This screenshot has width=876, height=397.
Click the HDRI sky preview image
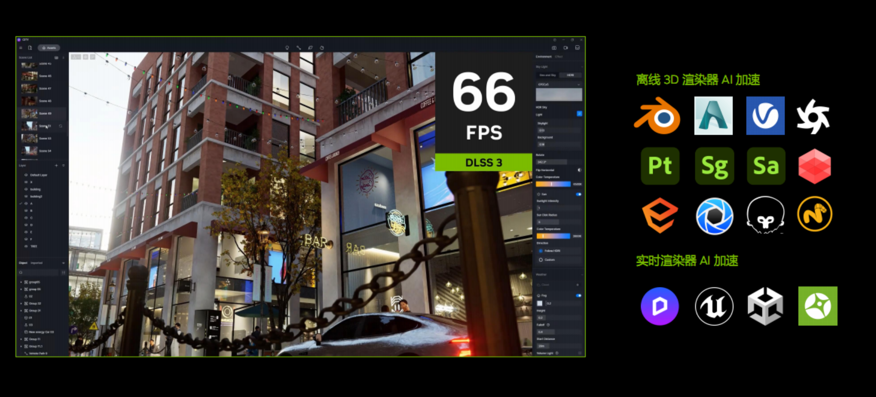[559, 95]
